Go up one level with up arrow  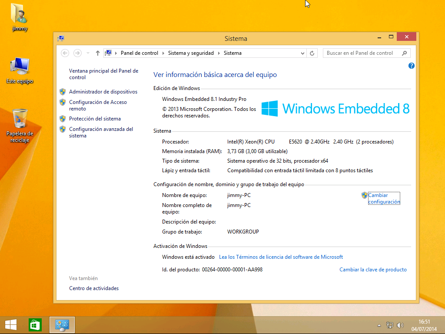(98, 53)
